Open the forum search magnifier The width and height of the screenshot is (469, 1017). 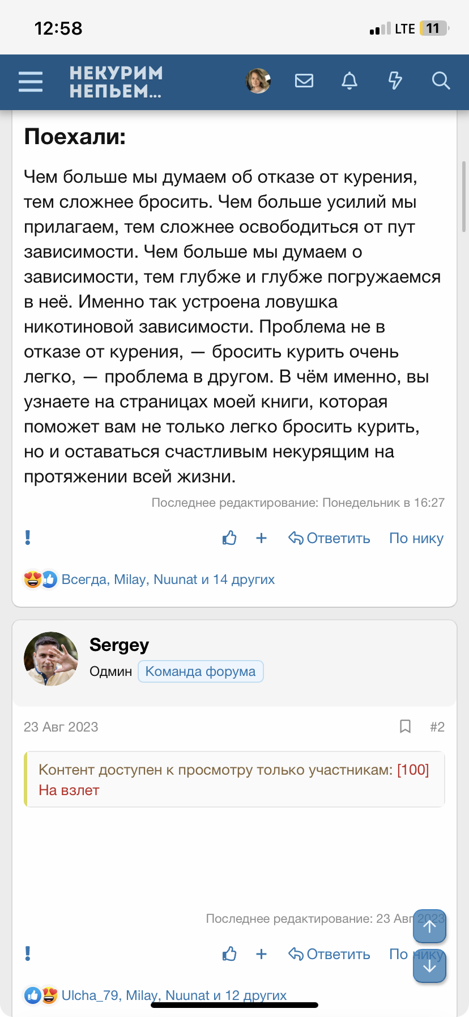pyautogui.click(x=441, y=81)
